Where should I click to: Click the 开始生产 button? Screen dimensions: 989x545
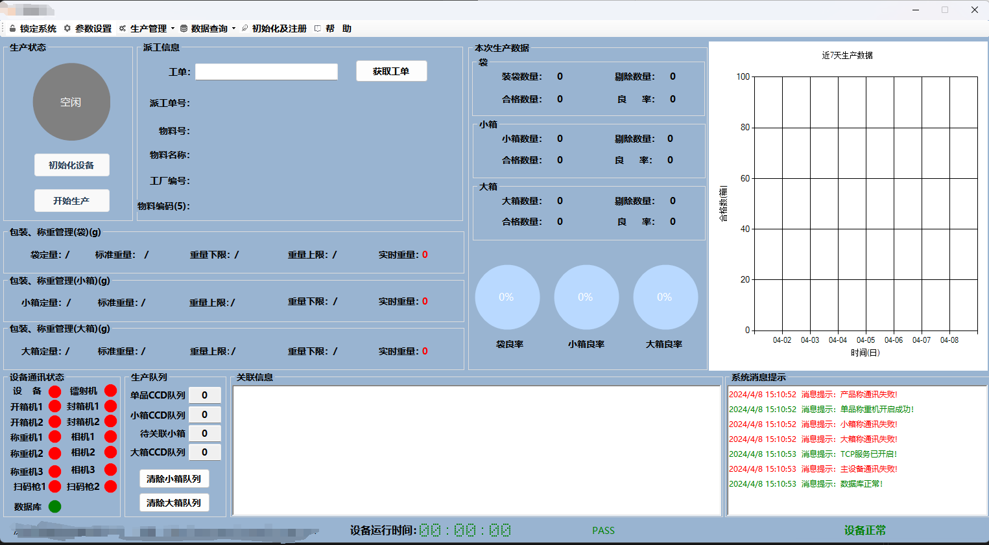pos(71,201)
